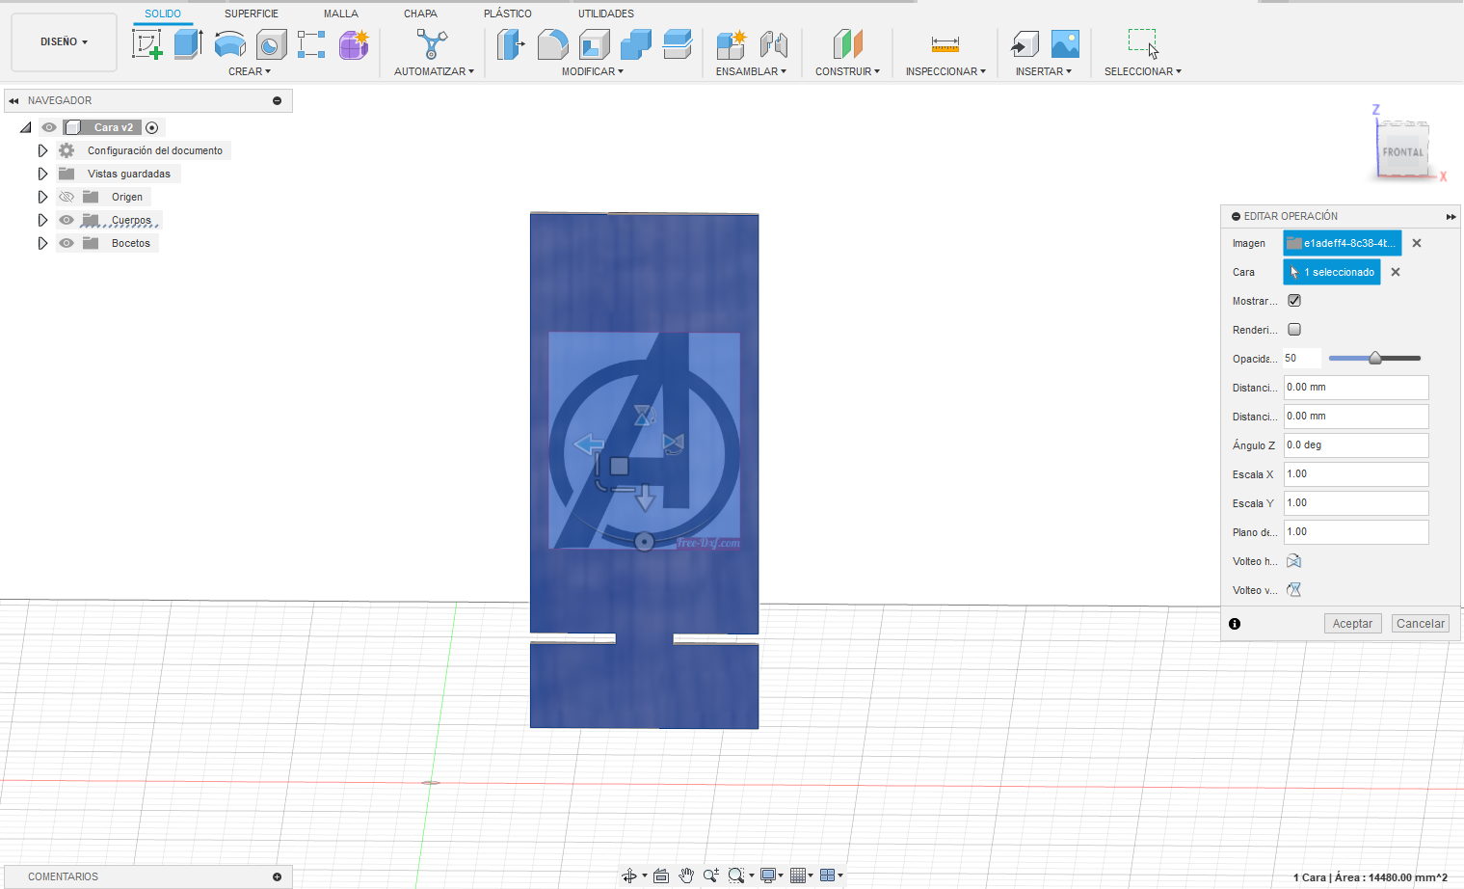Open the Crear dropdown menu

coord(250,70)
